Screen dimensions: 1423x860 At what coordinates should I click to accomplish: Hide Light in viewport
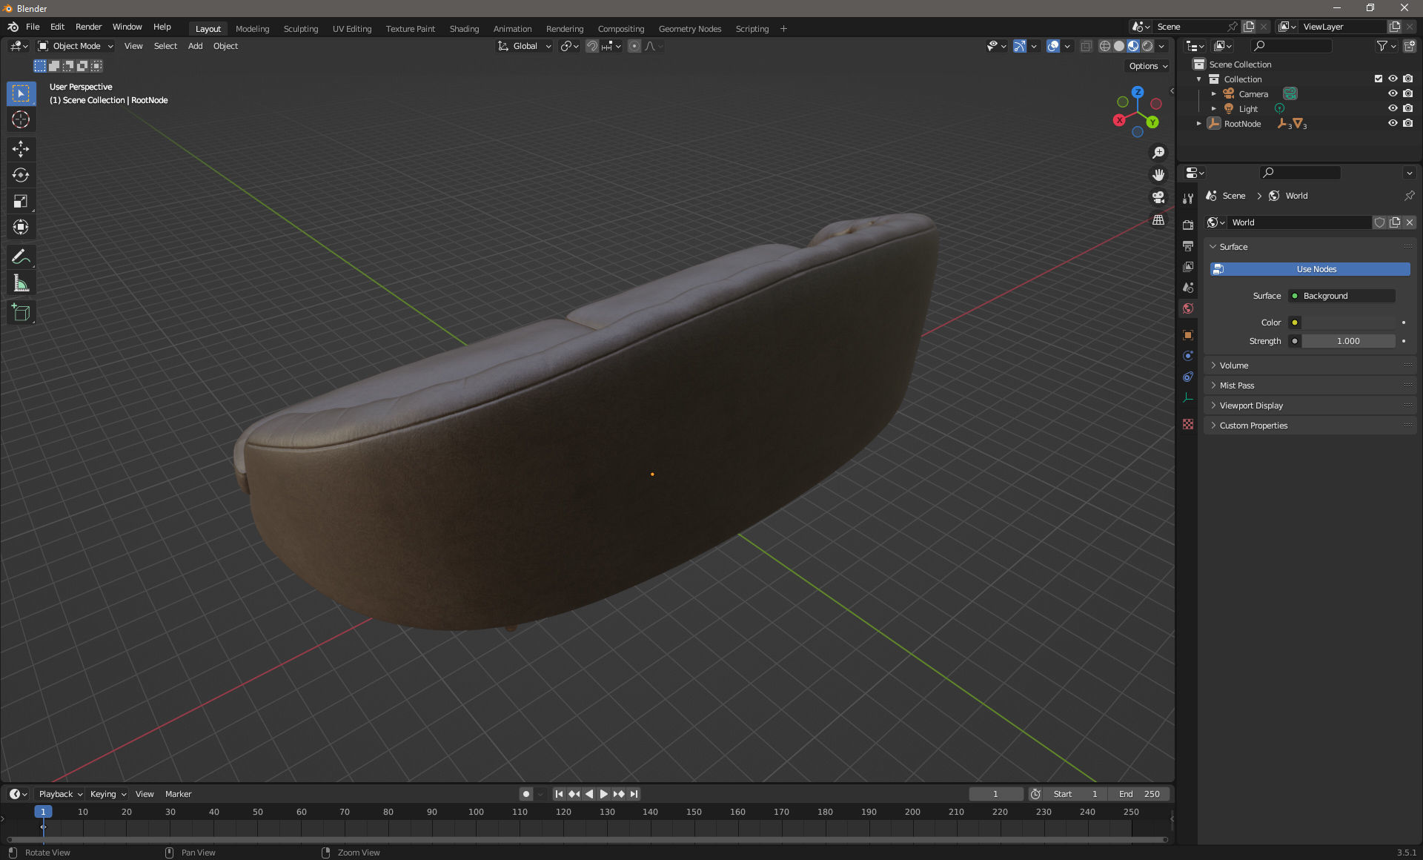pyautogui.click(x=1393, y=108)
